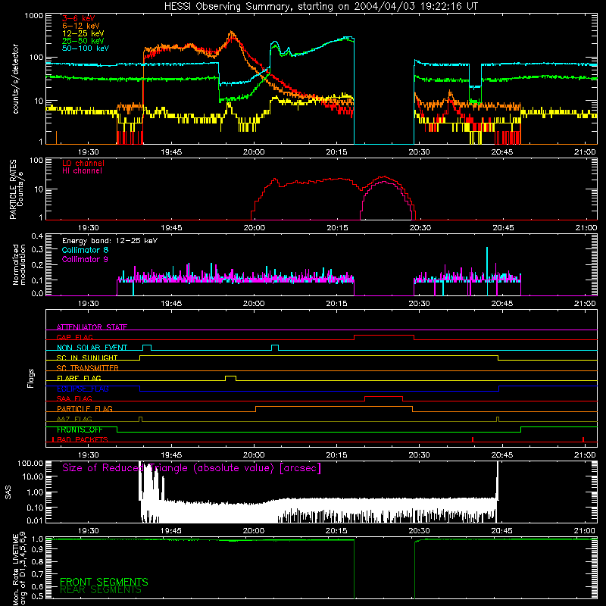The height and width of the screenshot is (606, 606).
Task: Click the GAP FLAG label
Action: tap(74, 337)
